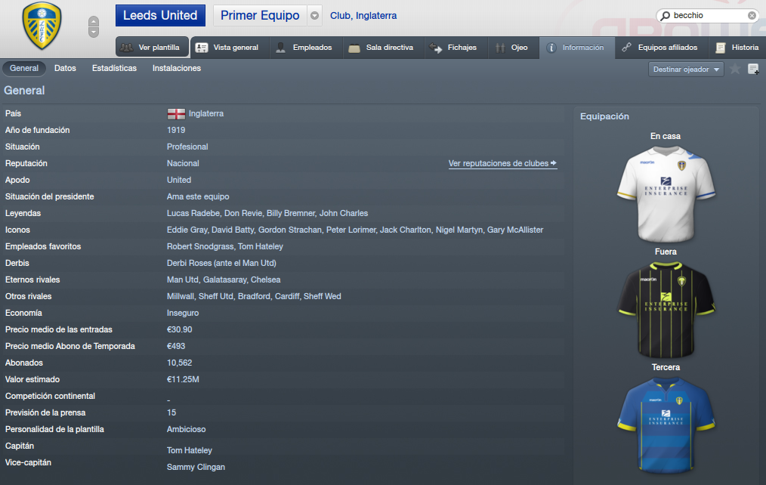
Task: Expand the Destinar ojeador dropdown
Action: [686, 70]
